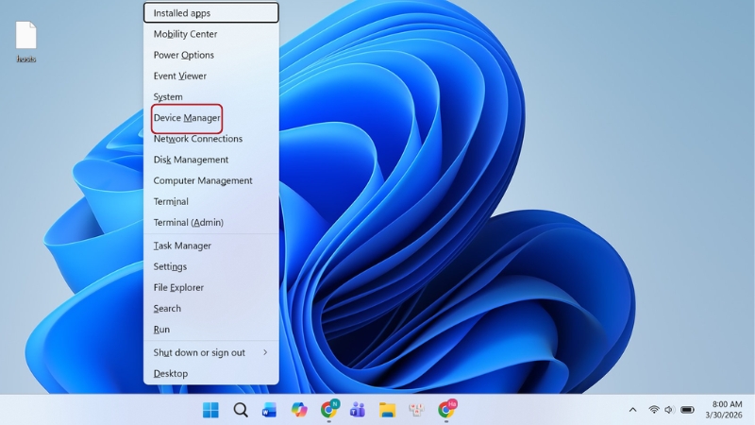Open Chrome with N profile badge

(329, 409)
